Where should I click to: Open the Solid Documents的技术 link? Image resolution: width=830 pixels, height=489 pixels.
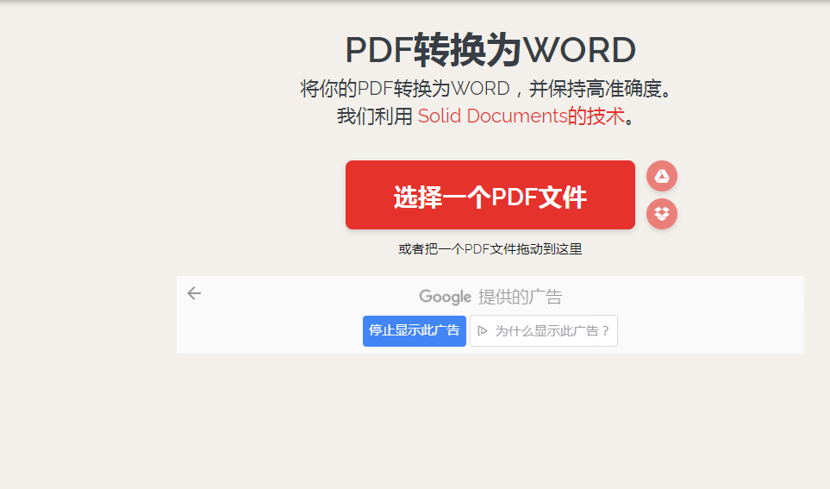(521, 116)
